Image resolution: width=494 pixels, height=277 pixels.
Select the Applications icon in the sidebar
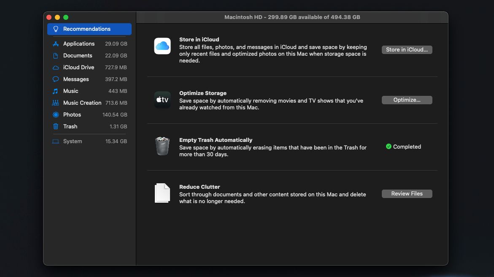56,43
